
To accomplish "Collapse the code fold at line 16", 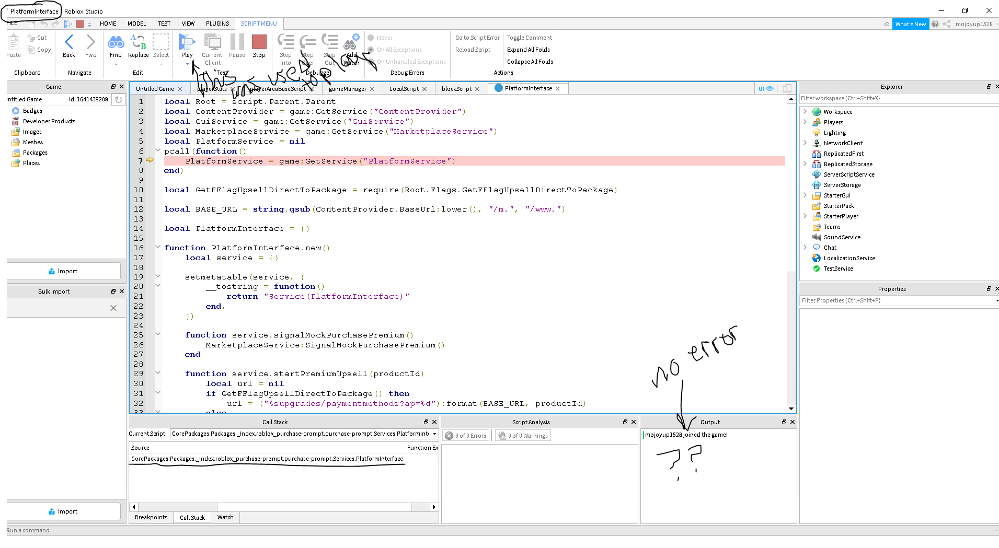I will coord(157,247).
